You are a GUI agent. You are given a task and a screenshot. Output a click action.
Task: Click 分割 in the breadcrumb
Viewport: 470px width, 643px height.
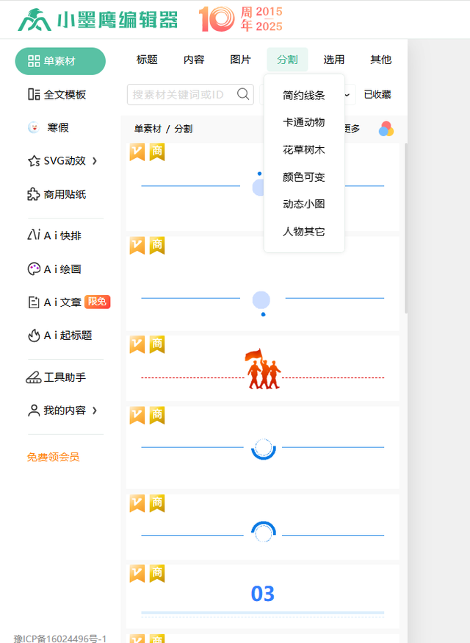click(x=183, y=129)
